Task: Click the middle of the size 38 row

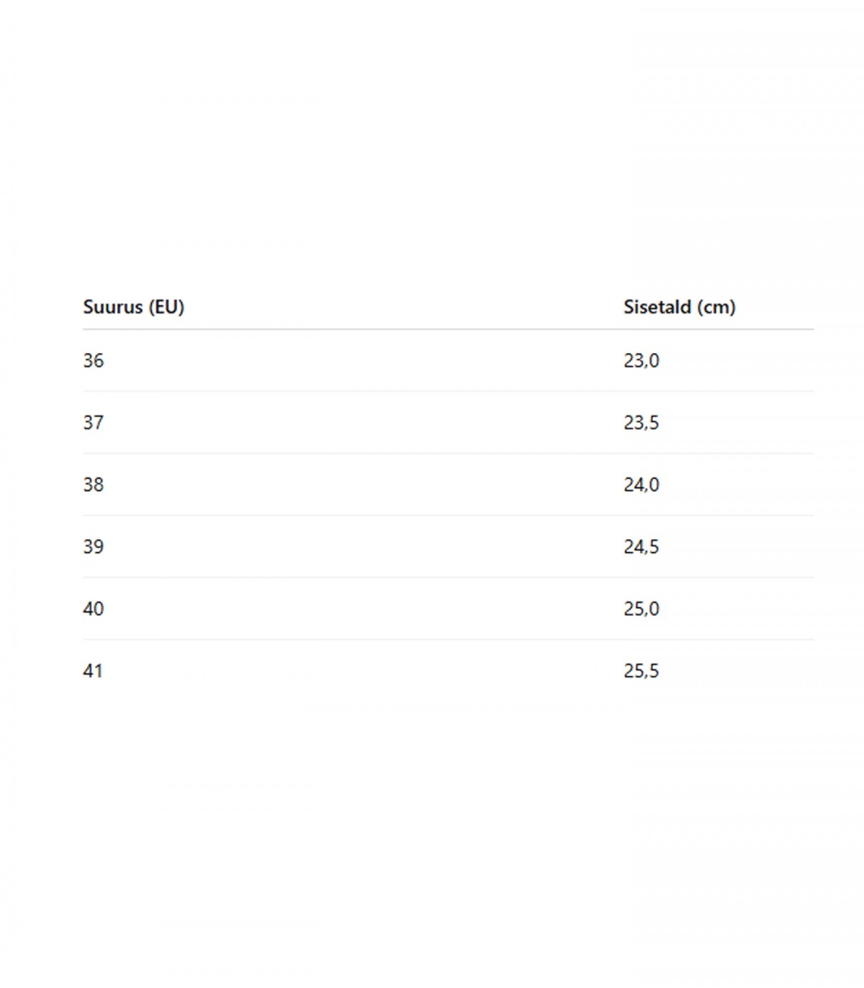Action: pyautogui.click(x=448, y=485)
